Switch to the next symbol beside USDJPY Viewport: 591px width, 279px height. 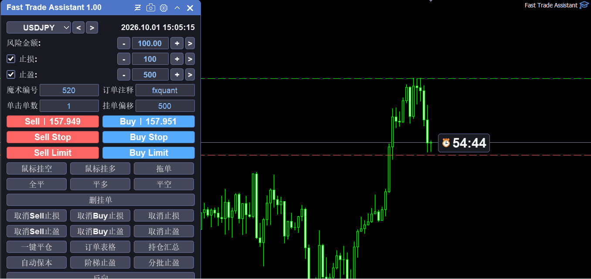92,28
